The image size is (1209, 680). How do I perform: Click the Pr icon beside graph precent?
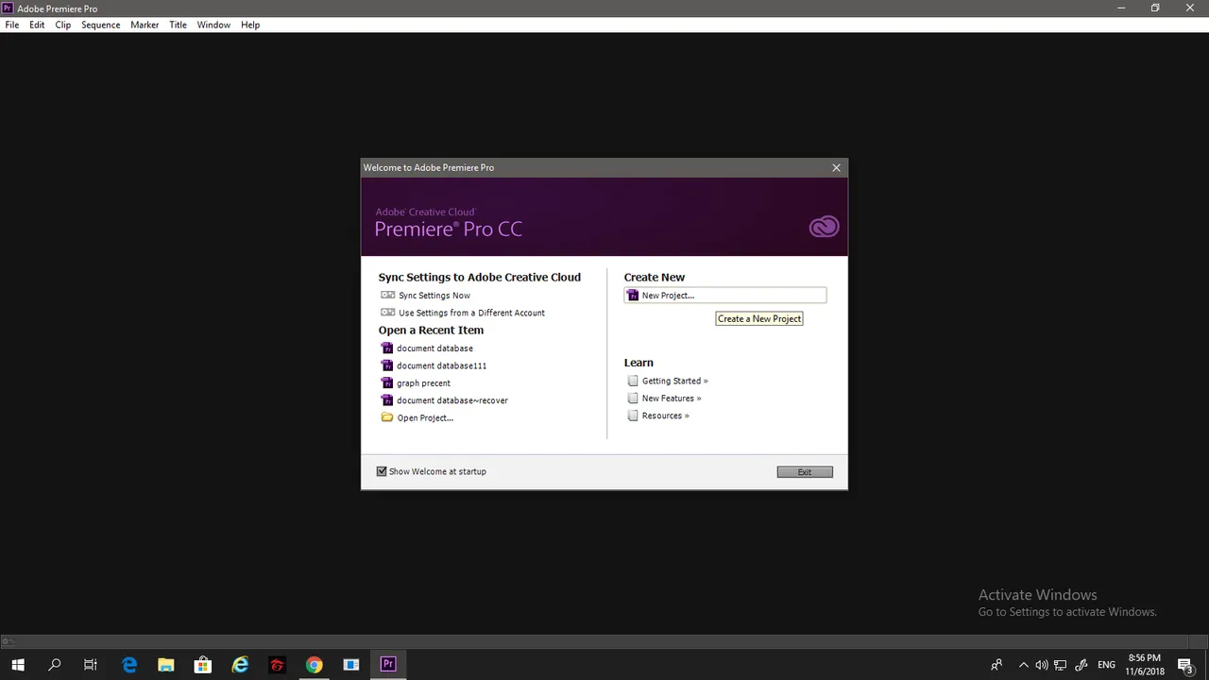point(387,383)
